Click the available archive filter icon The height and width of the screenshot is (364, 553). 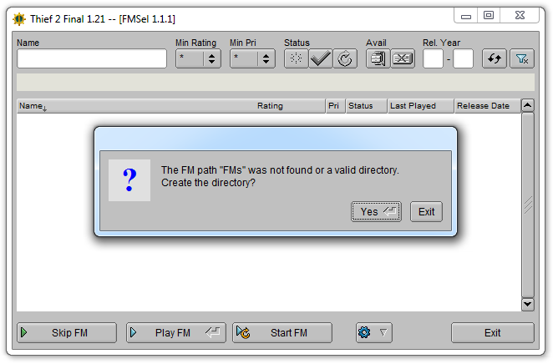tap(378, 58)
